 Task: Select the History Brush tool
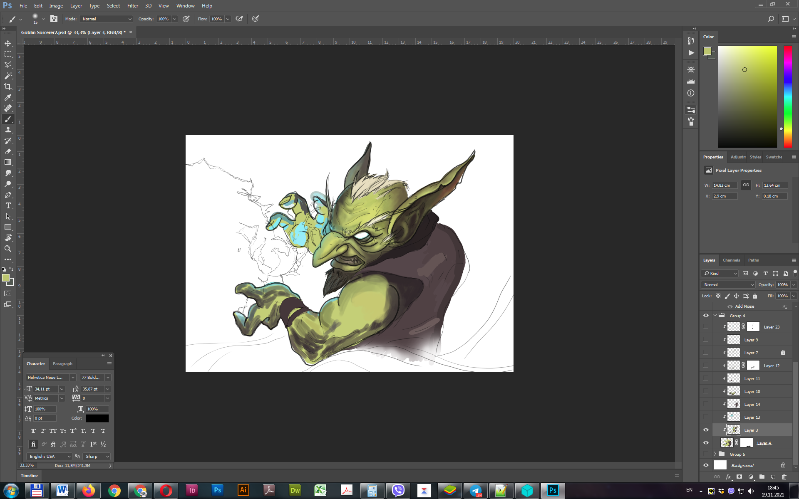(8, 141)
